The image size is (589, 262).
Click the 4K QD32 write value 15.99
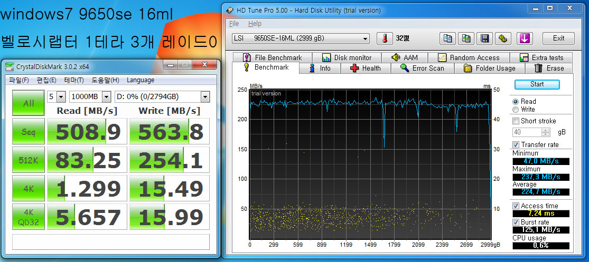point(170,217)
